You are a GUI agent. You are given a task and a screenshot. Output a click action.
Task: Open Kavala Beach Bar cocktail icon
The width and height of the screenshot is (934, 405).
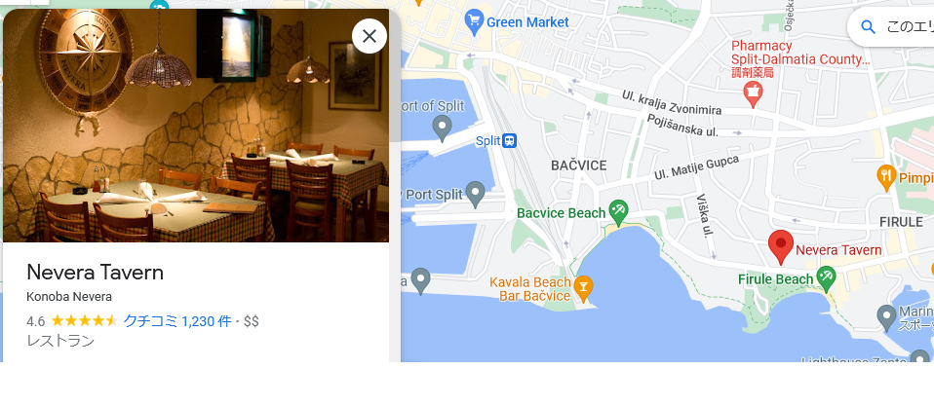583,288
